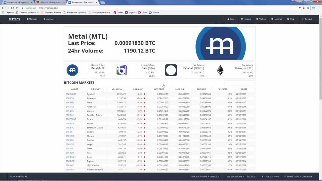The image size is (322, 181).
Task: Open the BTC-FUN market
Action: coord(70,140)
